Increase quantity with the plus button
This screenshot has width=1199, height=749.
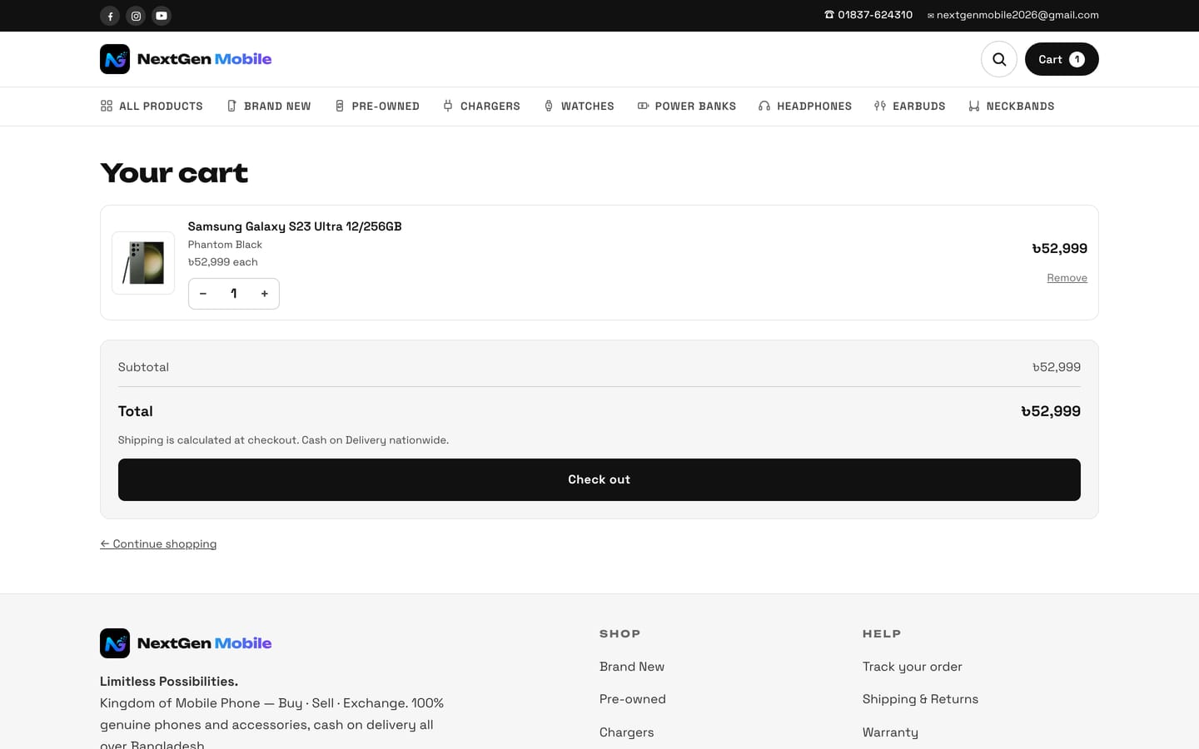click(x=265, y=294)
